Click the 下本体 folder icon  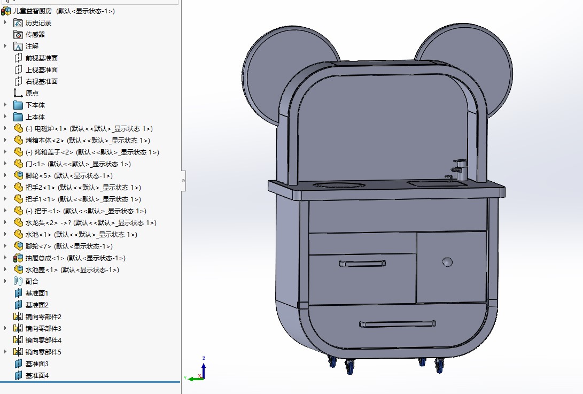18,105
